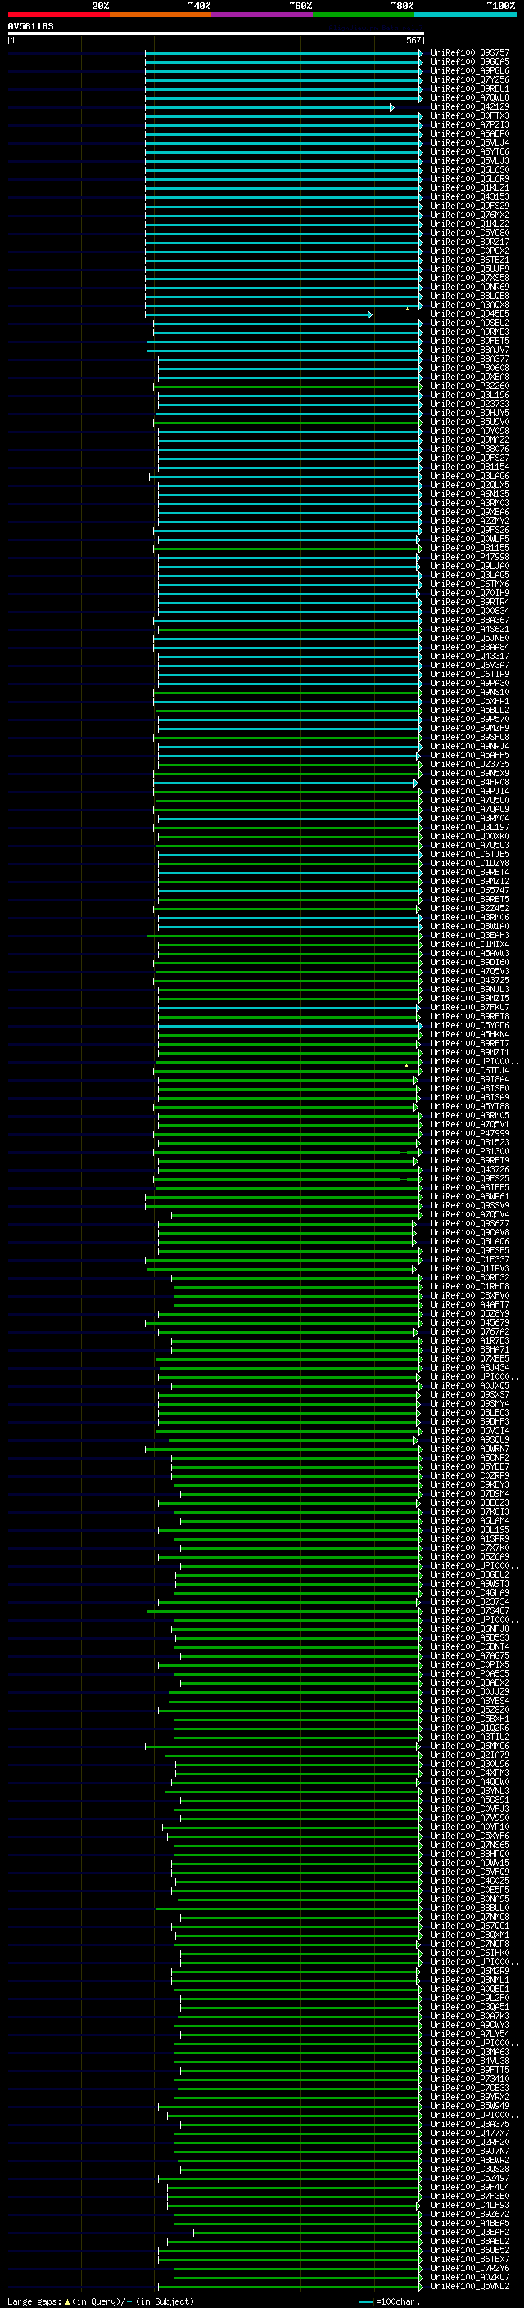524x2308 pixels.
Task: Open hit UniRef100_Q9S757
Action: tap(469, 53)
